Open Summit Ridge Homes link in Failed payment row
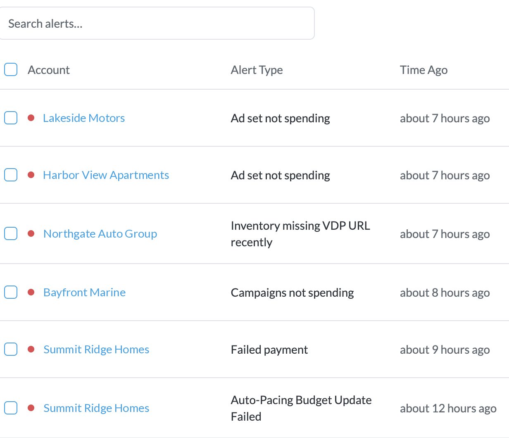509x438 pixels. [96, 350]
